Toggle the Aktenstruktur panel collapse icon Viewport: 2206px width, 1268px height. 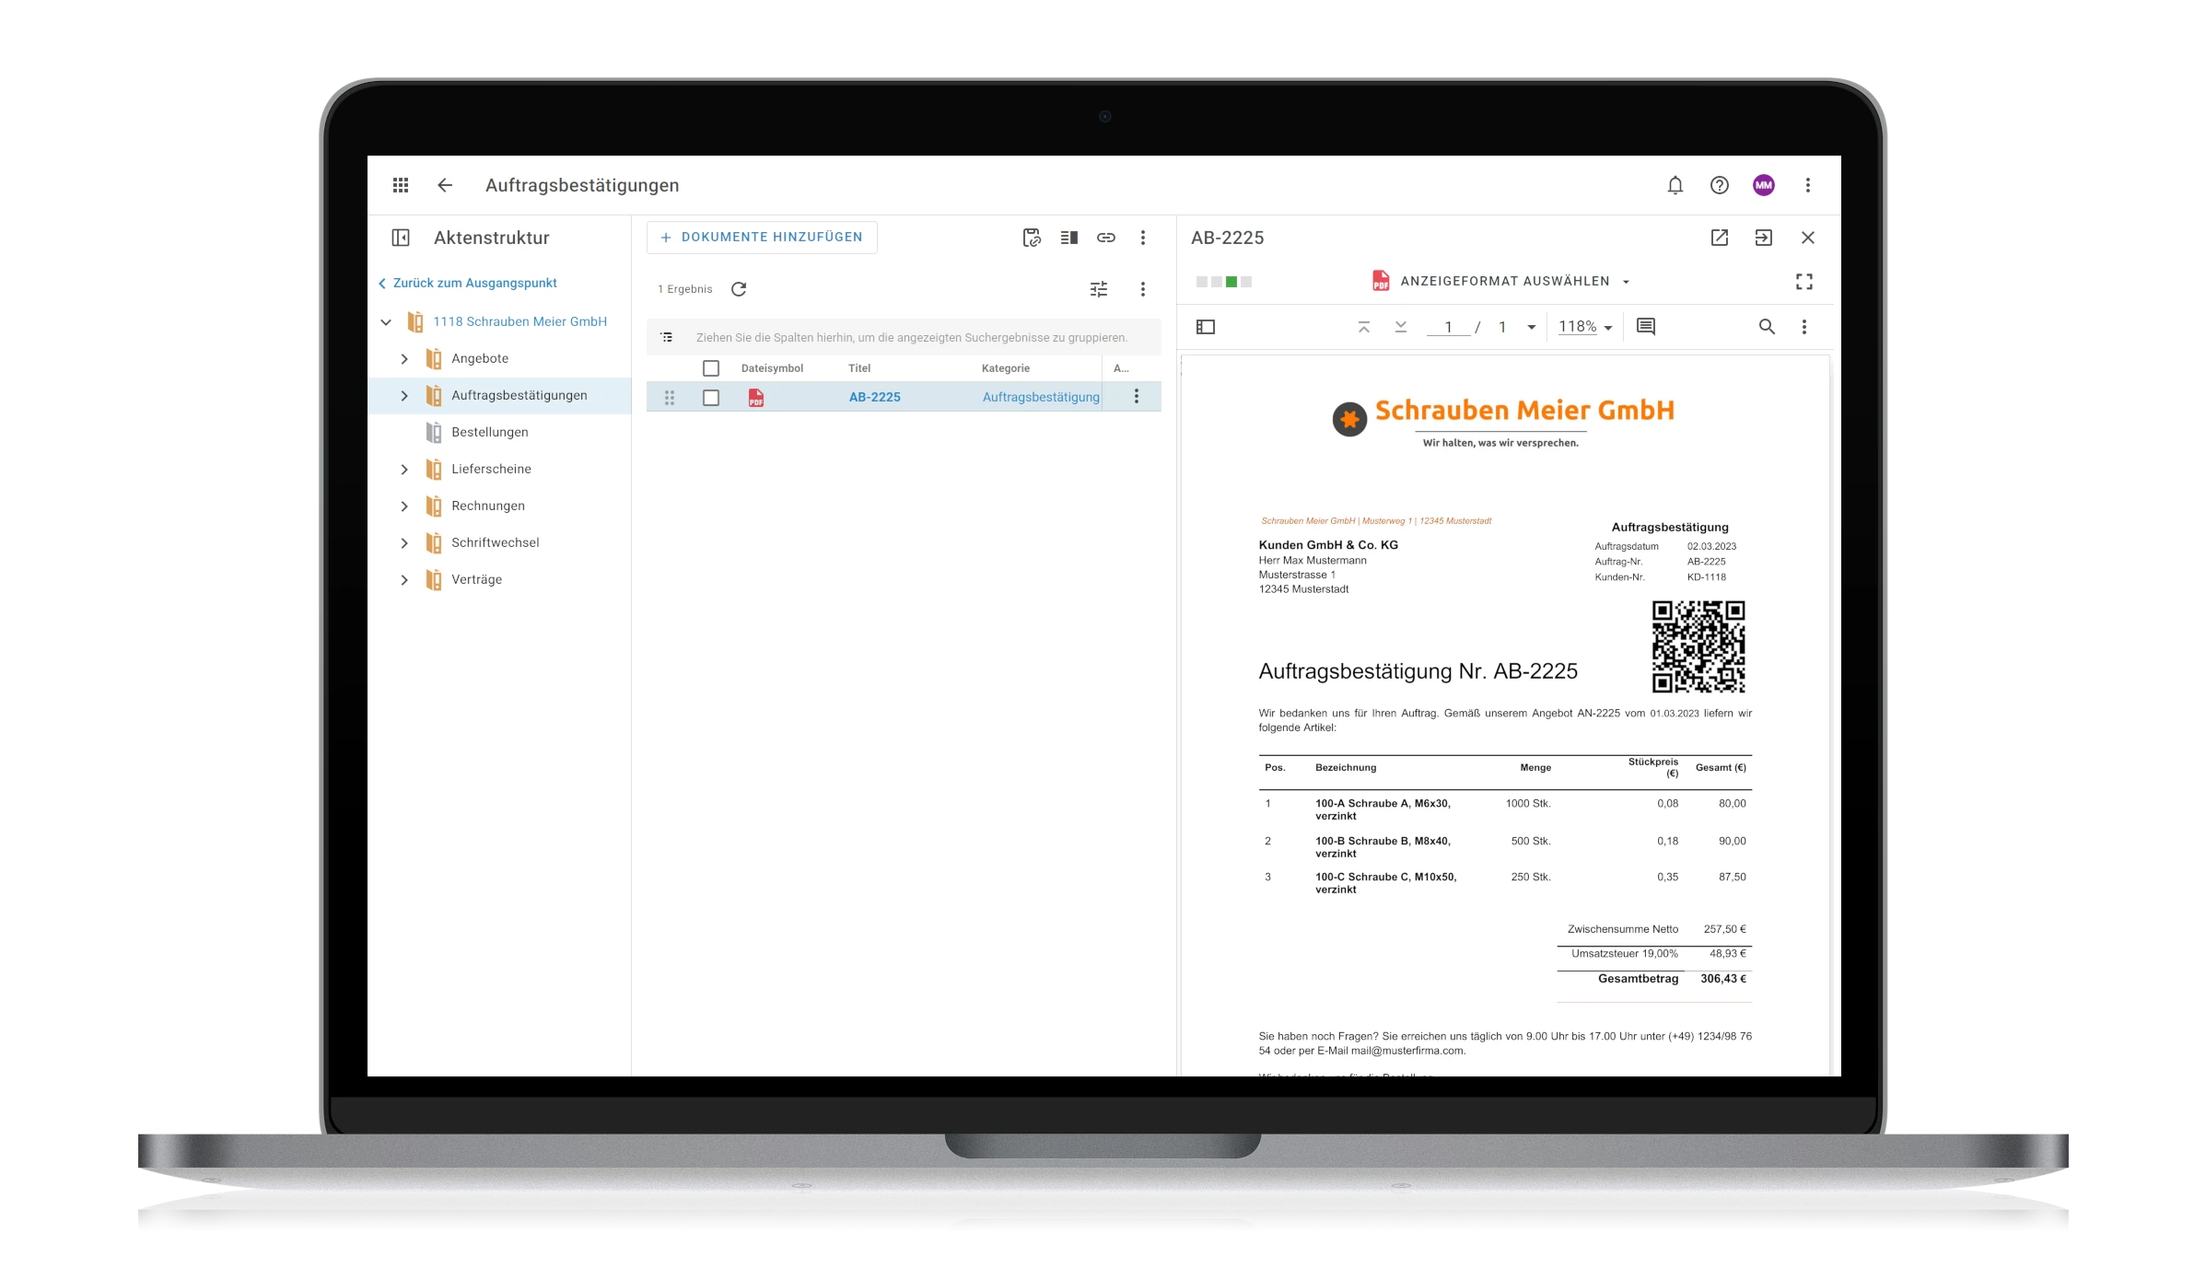point(403,238)
